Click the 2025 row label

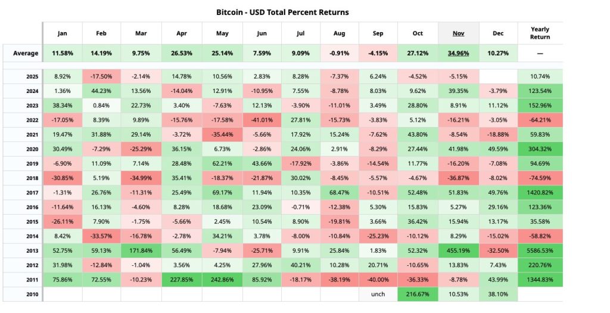(32, 76)
